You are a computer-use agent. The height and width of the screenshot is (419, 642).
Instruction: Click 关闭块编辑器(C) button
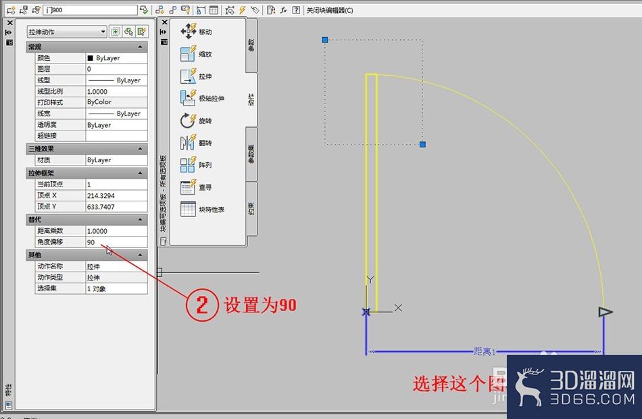click(330, 10)
